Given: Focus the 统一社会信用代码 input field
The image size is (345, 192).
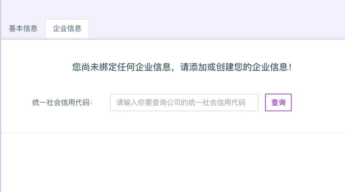Looking at the screenshot, I should (184, 103).
